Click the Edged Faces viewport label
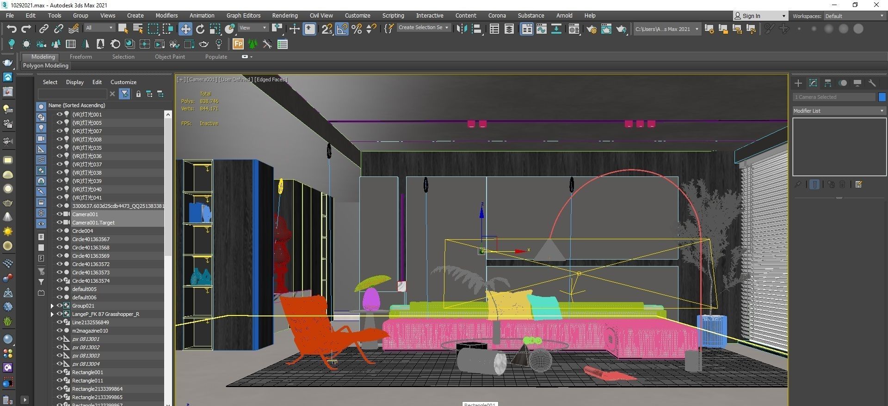 point(271,79)
